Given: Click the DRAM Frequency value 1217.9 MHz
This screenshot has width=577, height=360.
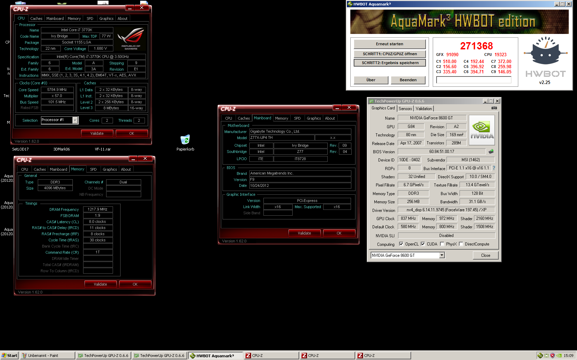Looking at the screenshot, I should coord(98,209).
